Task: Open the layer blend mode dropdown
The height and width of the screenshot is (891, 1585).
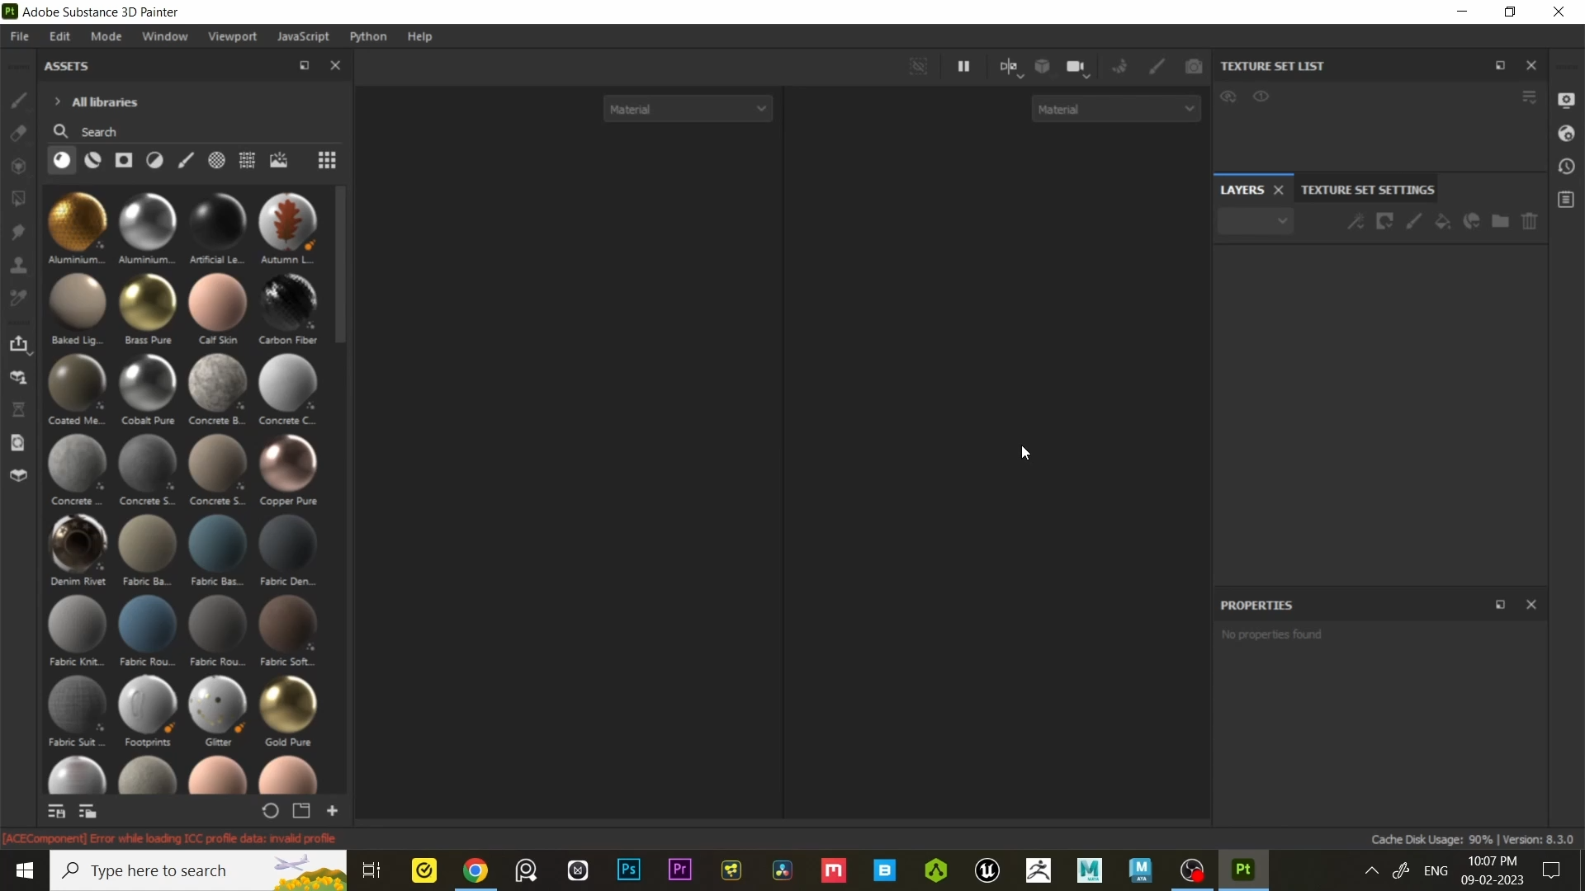Action: (x=1256, y=220)
